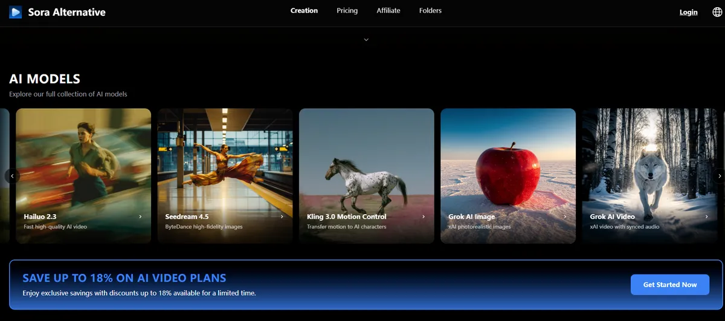Click the Seedream 4.5 title text
Viewport: 725px width, 321px height.
(187, 216)
